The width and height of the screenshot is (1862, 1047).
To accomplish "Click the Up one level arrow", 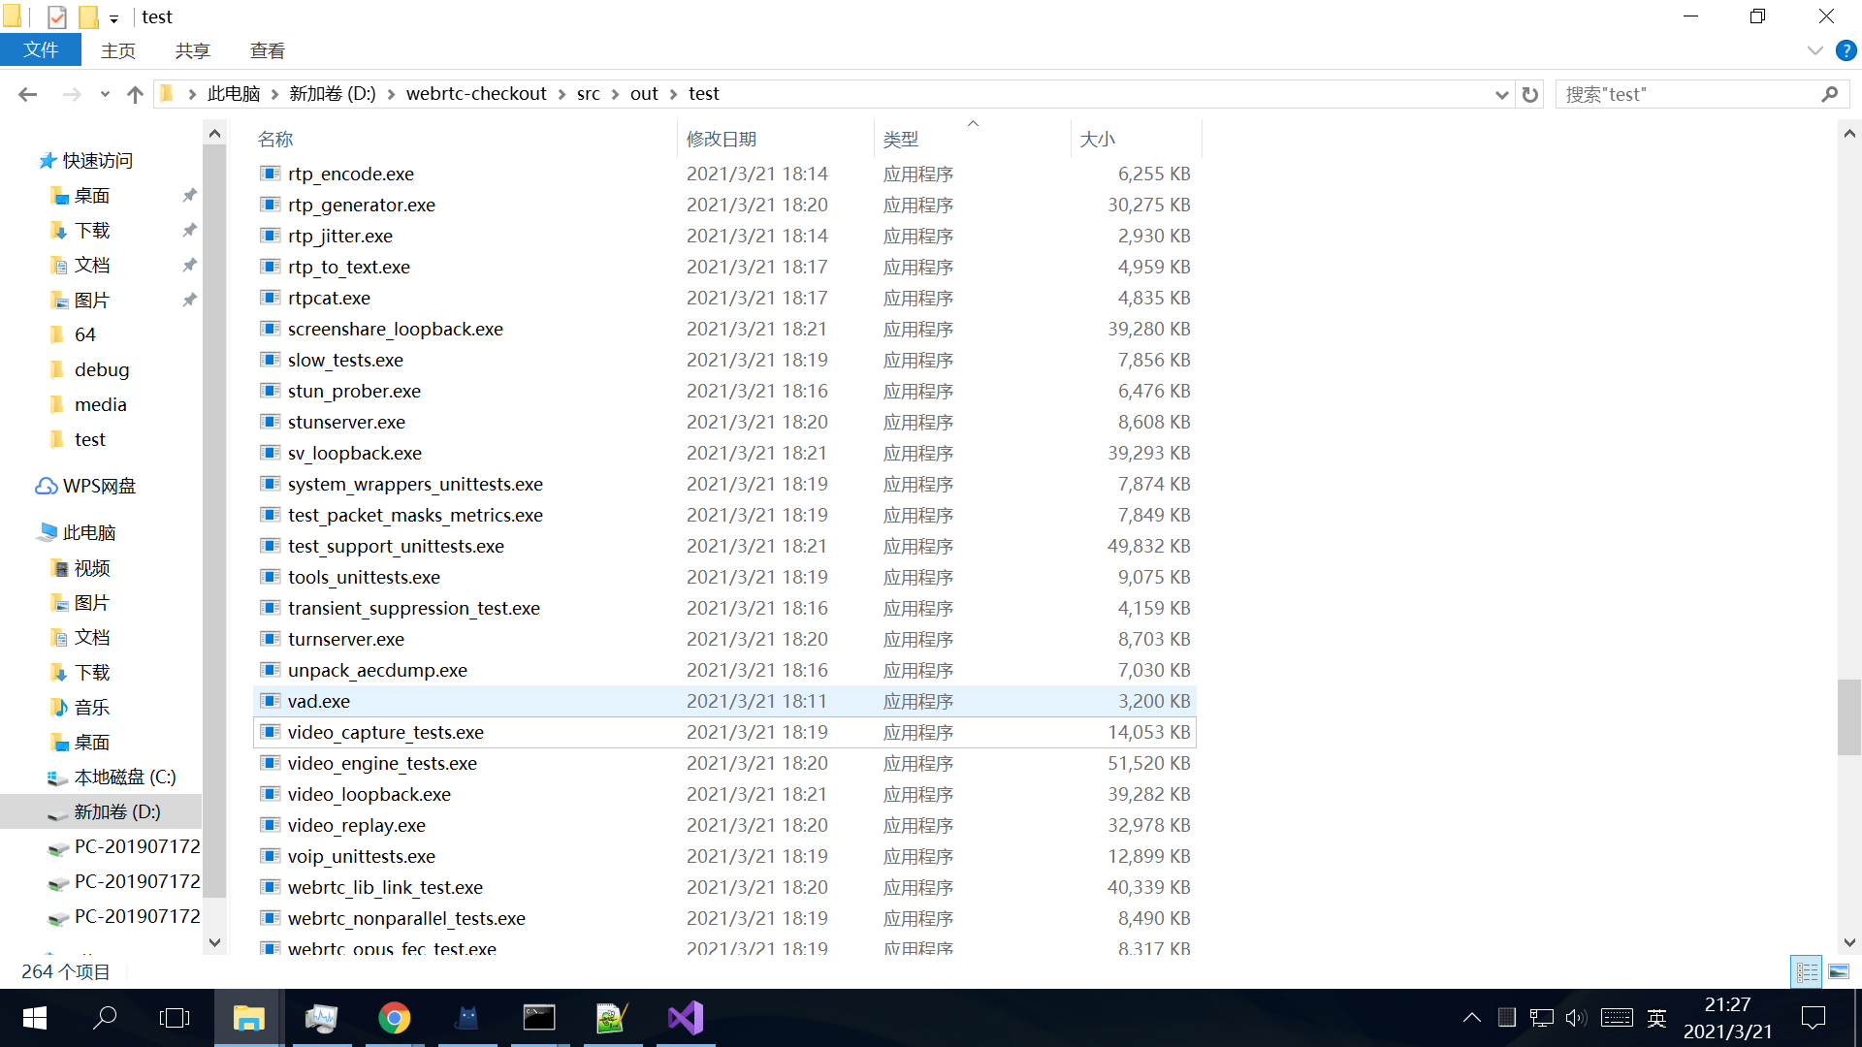I will point(135,94).
